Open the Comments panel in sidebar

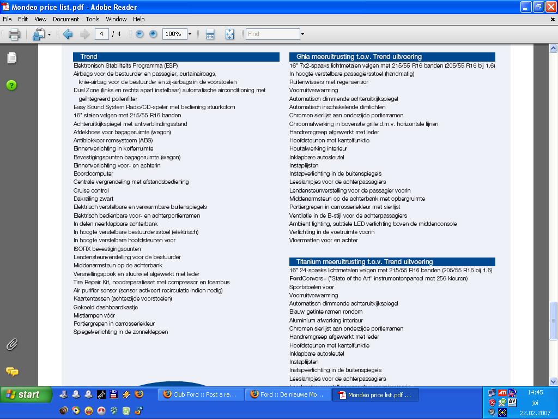tap(11, 372)
